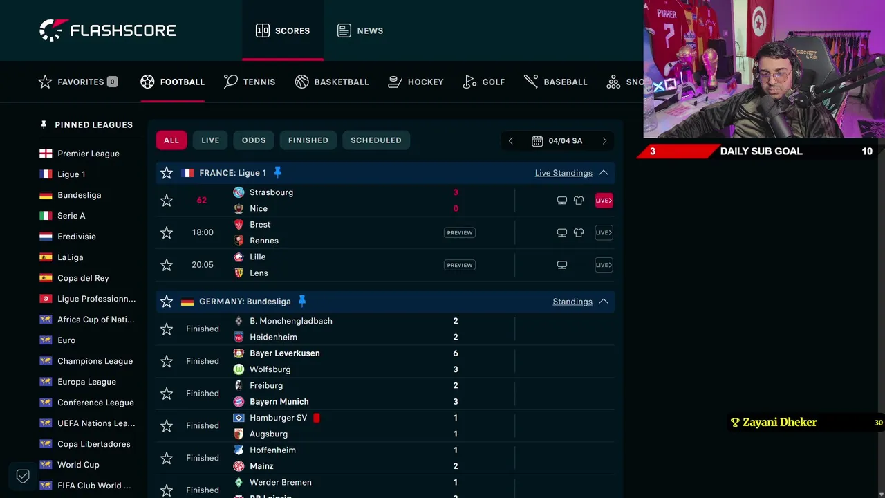Unpin Germany Bundesliga pin icon
This screenshot has height=498, width=885.
point(302,301)
